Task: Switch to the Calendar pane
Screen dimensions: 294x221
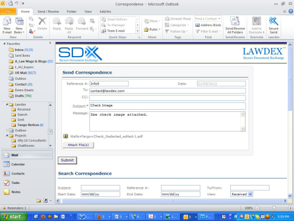Action: point(27,164)
